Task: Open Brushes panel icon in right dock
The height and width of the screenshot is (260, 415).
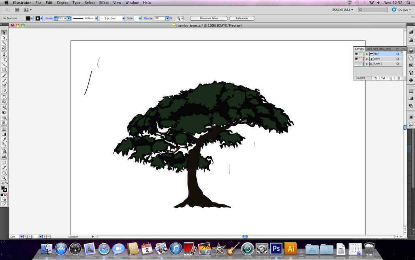Action: pyautogui.click(x=411, y=73)
